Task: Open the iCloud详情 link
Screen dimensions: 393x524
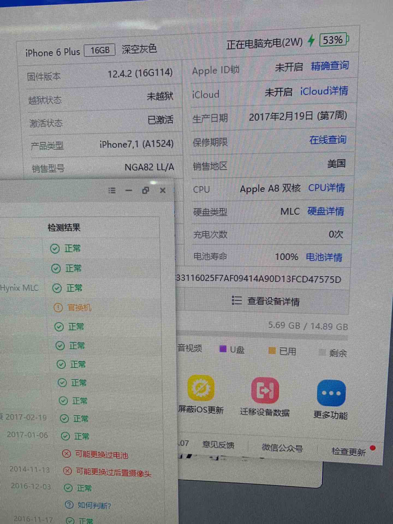Action: click(x=324, y=91)
